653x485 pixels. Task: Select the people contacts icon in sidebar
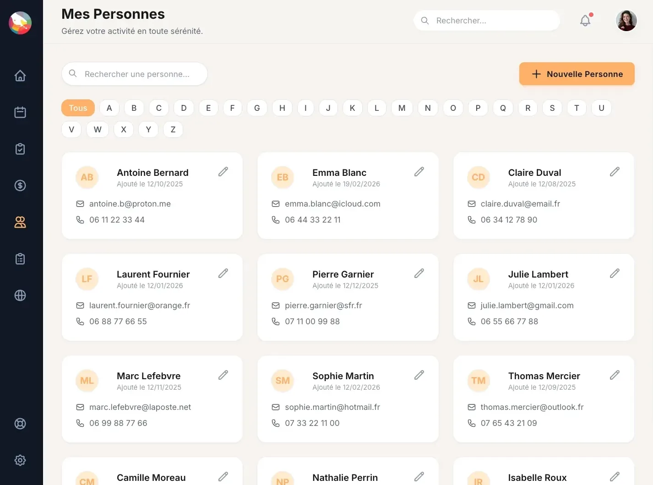(20, 222)
